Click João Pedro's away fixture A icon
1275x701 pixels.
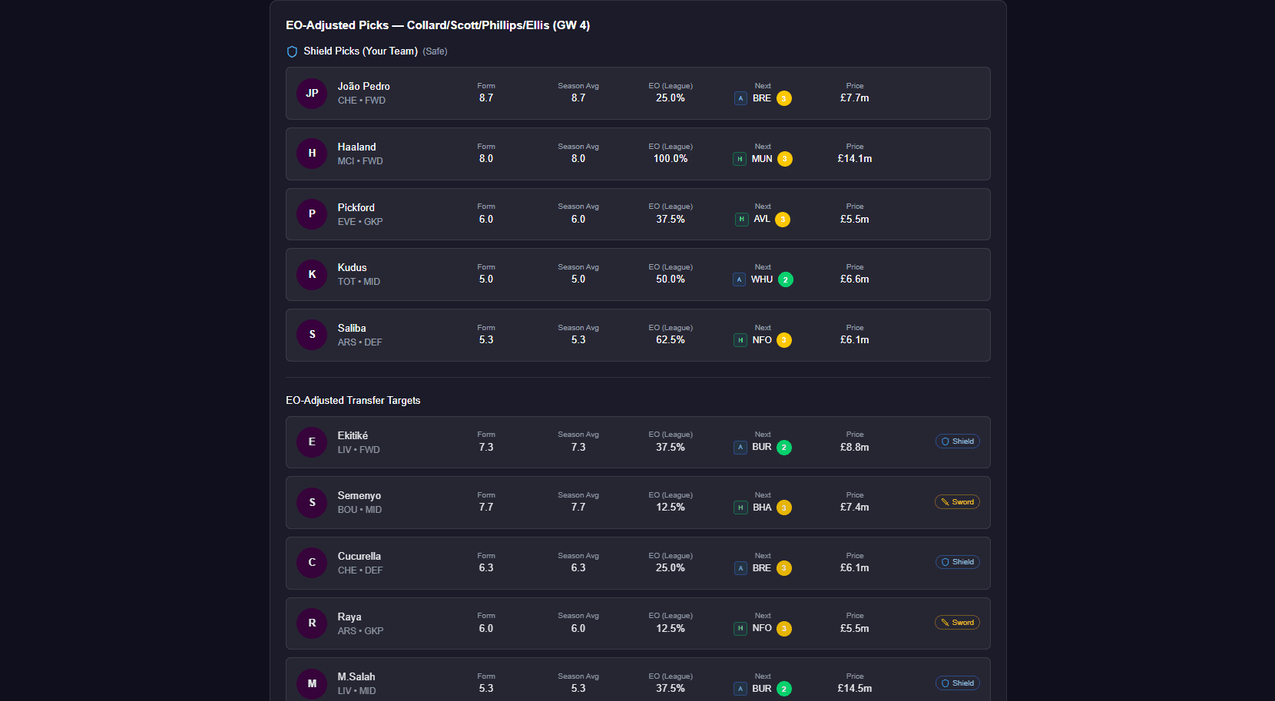740,98
